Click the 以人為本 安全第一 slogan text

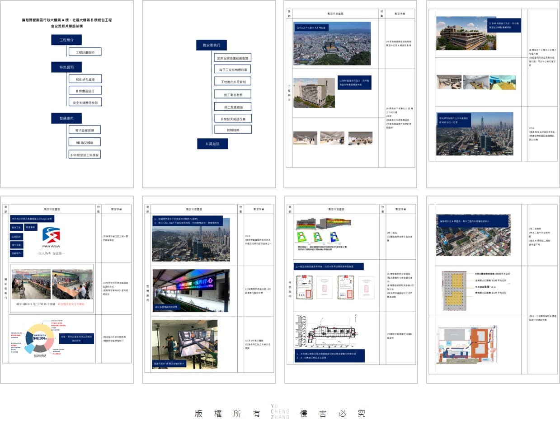pos(52,253)
